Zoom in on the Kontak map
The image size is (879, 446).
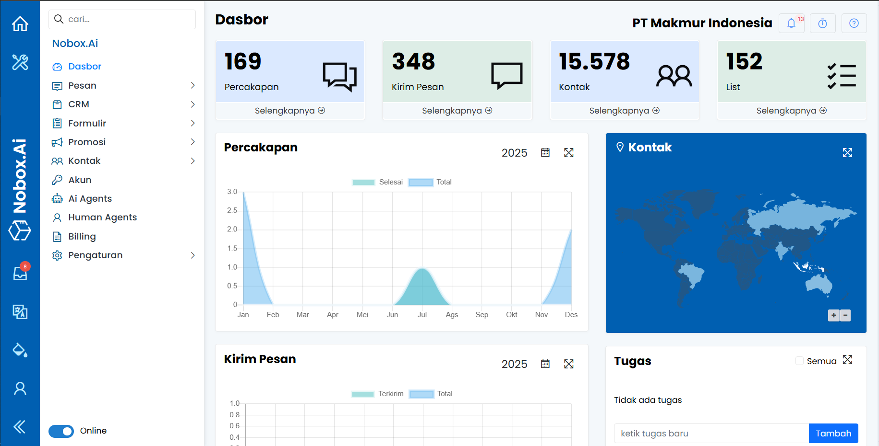click(833, 315)
